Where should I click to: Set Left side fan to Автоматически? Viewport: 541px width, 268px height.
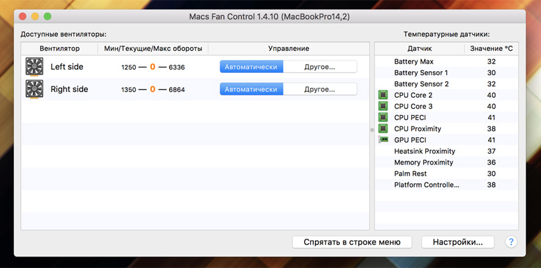[251, 67]
